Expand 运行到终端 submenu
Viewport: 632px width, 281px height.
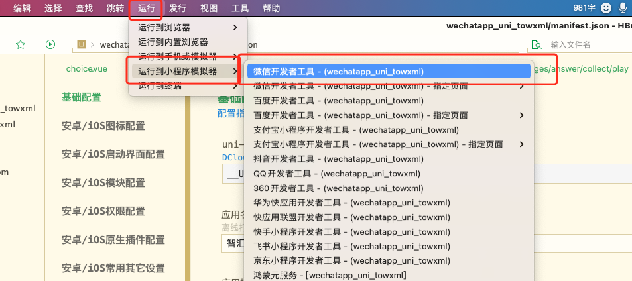coord(188,85)
